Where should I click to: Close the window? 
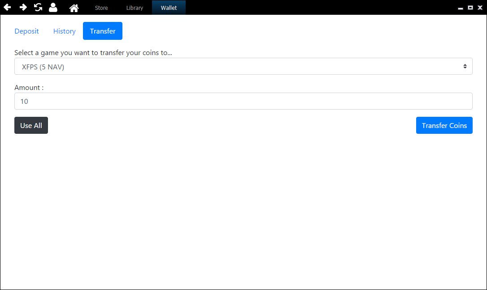tap(480, 8)
